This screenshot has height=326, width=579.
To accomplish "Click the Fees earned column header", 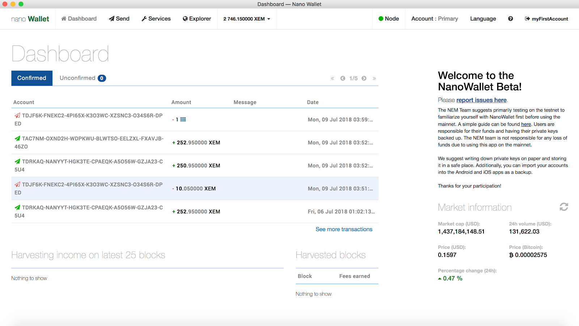I will pyautogui.click(x=355, y=276).
